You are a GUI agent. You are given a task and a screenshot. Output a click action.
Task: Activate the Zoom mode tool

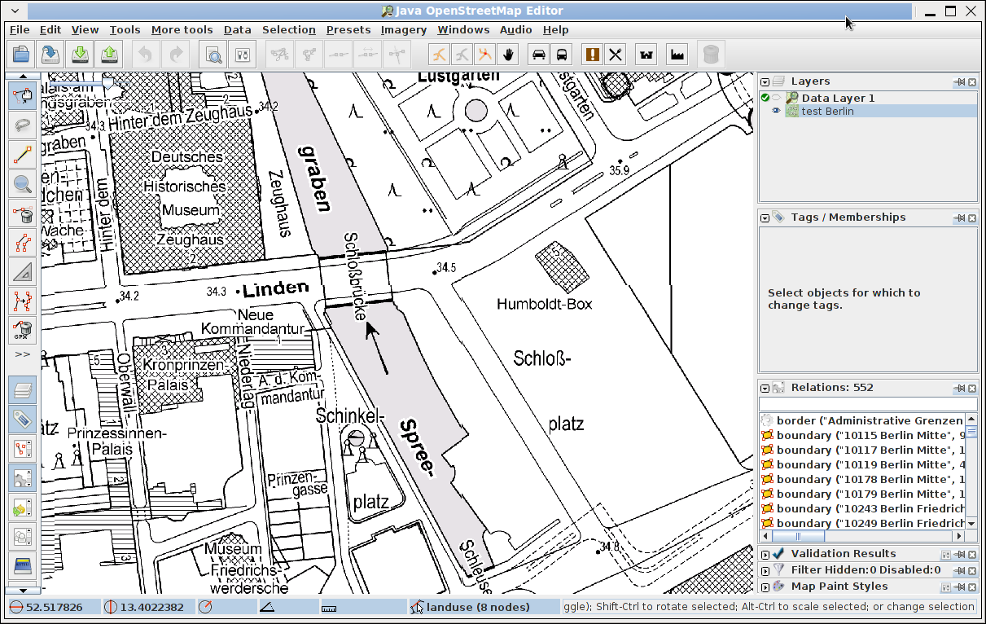coord(23,184)
